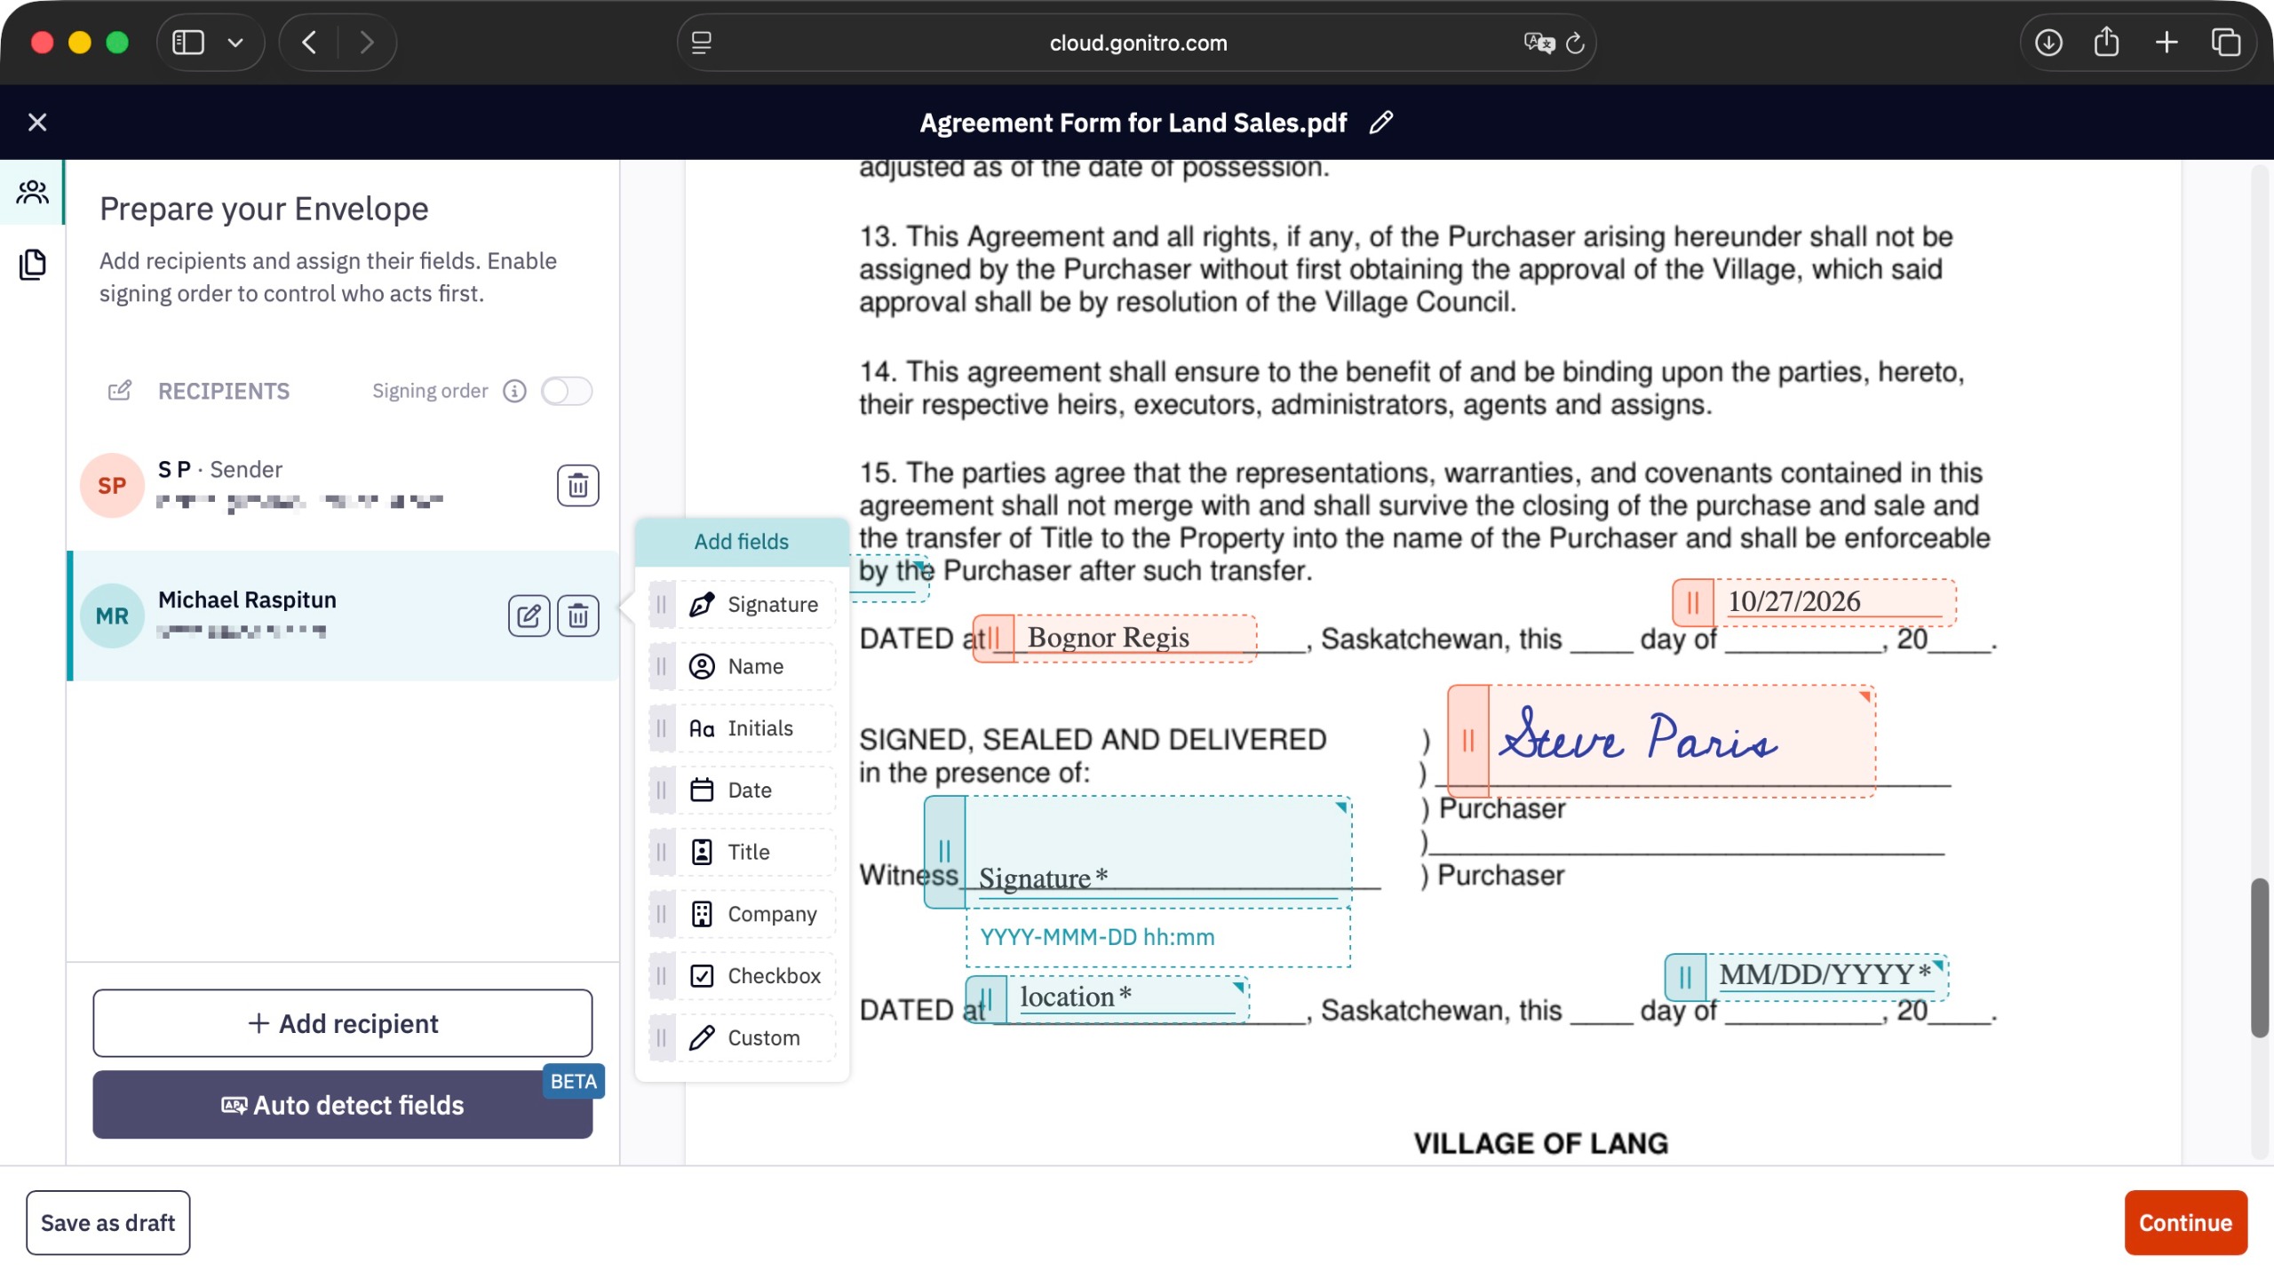
Task: Click the Continue button
Action: point(2185,1223)
